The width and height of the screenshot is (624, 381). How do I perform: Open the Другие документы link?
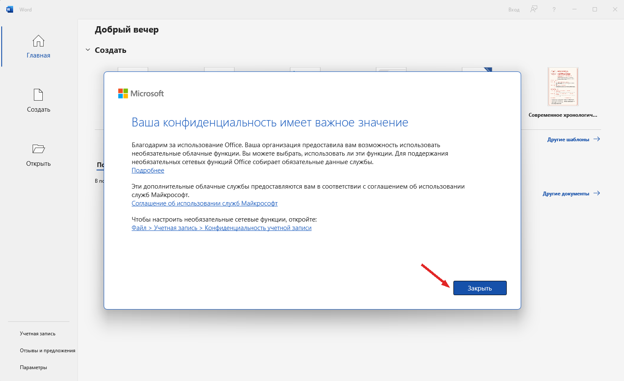pos(572,193)
